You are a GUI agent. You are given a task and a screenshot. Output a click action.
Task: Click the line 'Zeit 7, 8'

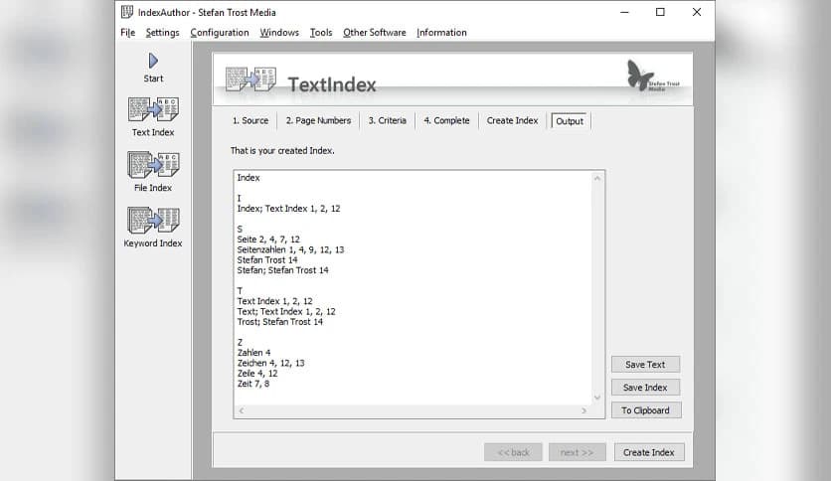pyautogui.click(x=253, y=384)
